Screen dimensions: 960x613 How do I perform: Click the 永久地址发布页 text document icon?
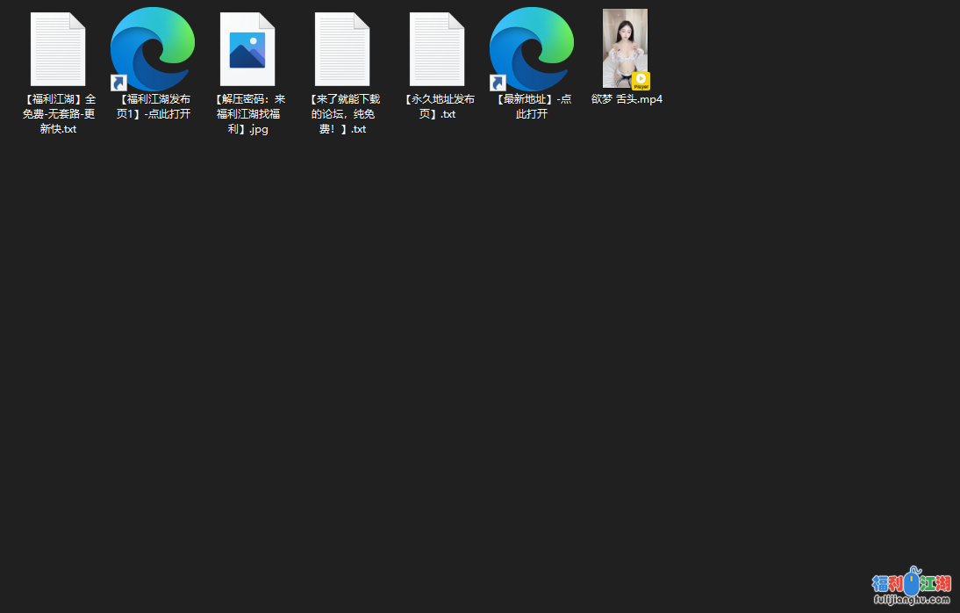coord(437,49)
